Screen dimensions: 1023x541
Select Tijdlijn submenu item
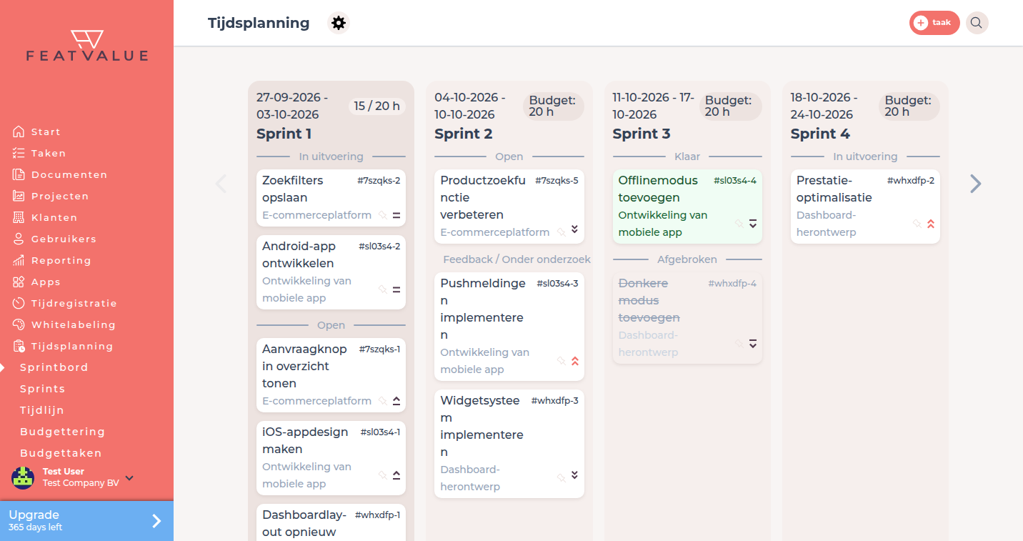coord(42,410)
